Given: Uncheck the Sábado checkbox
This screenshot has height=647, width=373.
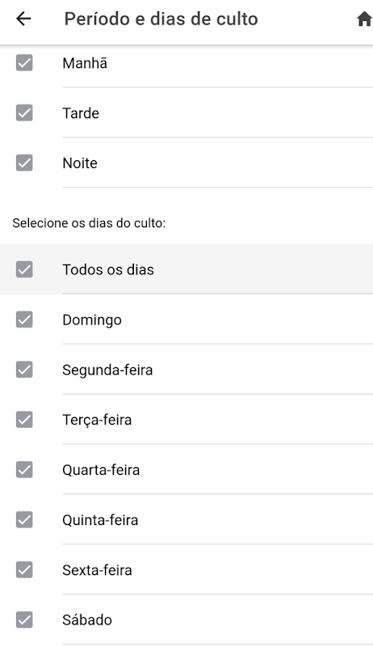Looking at the screenshot, I should [x=24, y=620].
